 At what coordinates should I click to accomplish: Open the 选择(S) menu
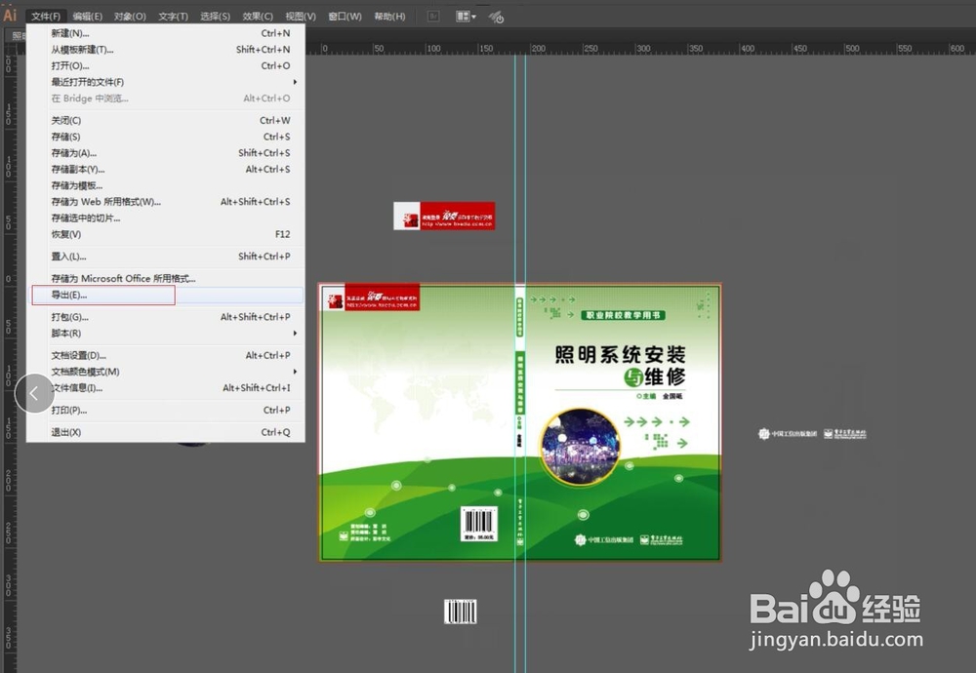tap(216, 17)
